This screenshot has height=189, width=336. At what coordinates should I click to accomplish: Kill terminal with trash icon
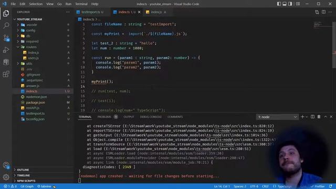click(x=319, y=117)
